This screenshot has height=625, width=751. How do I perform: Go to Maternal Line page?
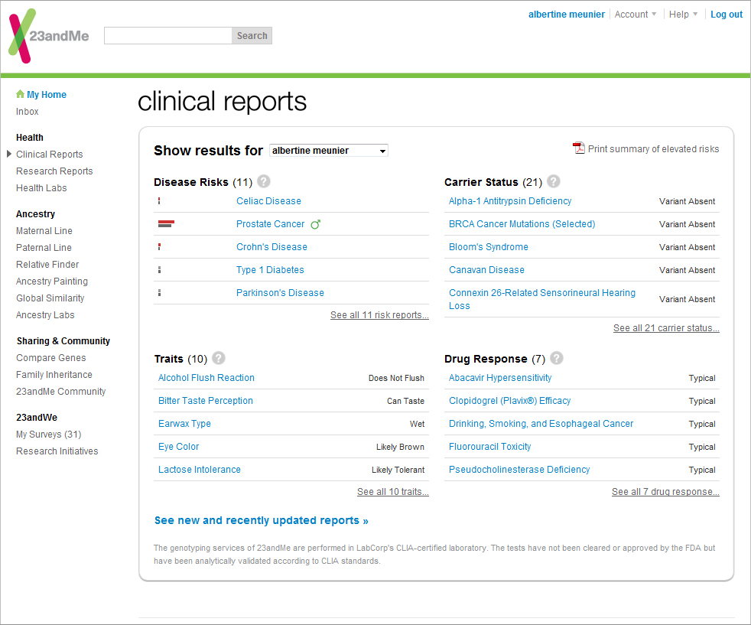click(x=44, y=231)
